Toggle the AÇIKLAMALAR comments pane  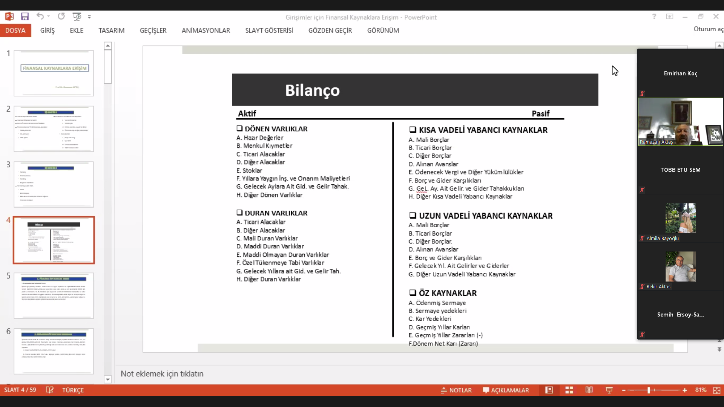coord(506,390)
